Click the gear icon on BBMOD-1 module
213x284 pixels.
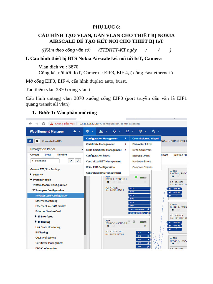(108, 226)
